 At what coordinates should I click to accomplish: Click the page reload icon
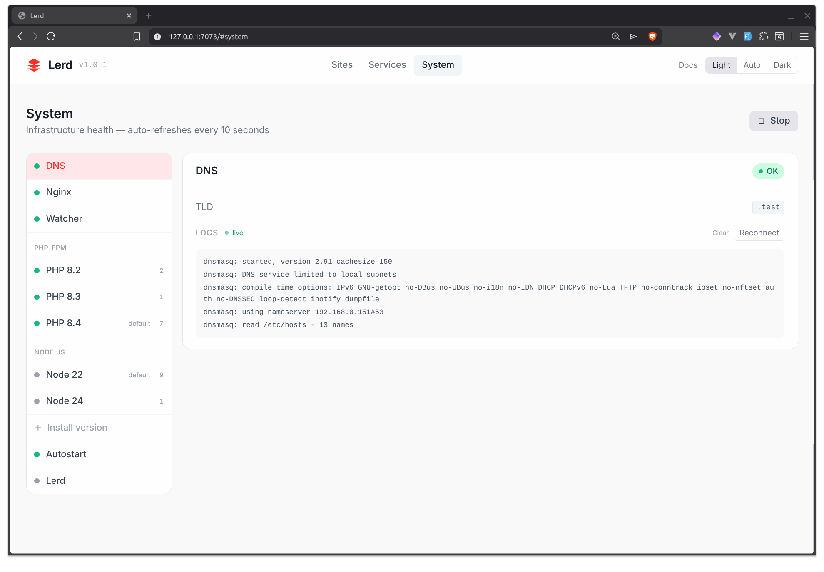(x=51, y=37)
